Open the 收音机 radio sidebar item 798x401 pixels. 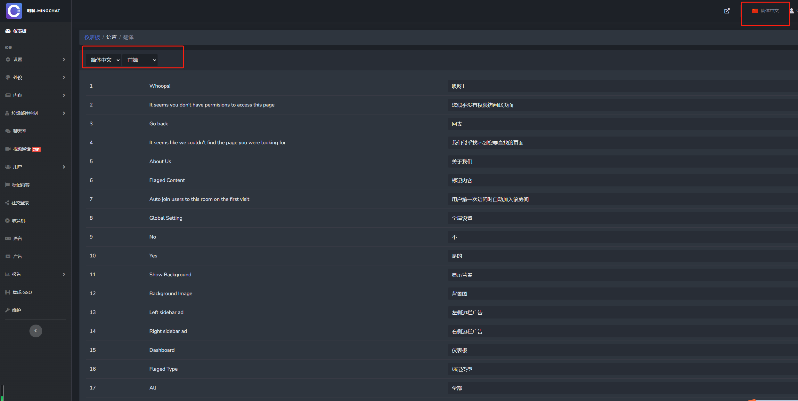point(19,221)
